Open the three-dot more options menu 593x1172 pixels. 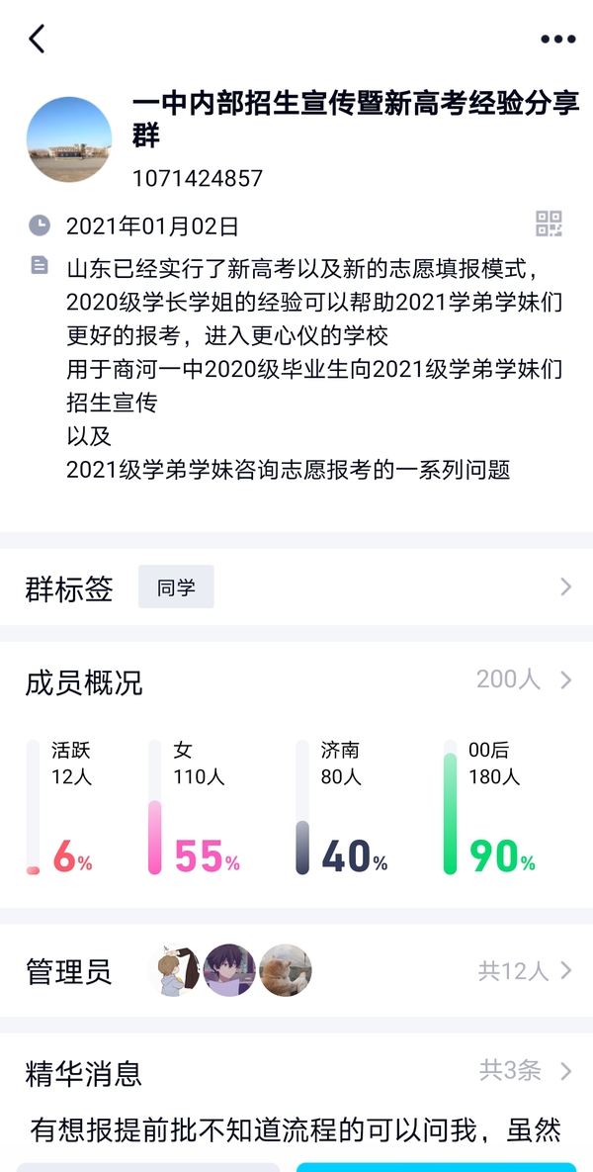pos(557,40)
